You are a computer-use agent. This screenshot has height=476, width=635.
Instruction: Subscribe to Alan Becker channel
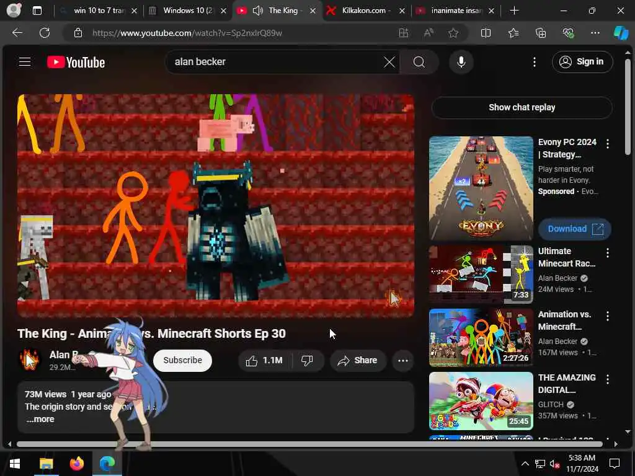(182, 360)
